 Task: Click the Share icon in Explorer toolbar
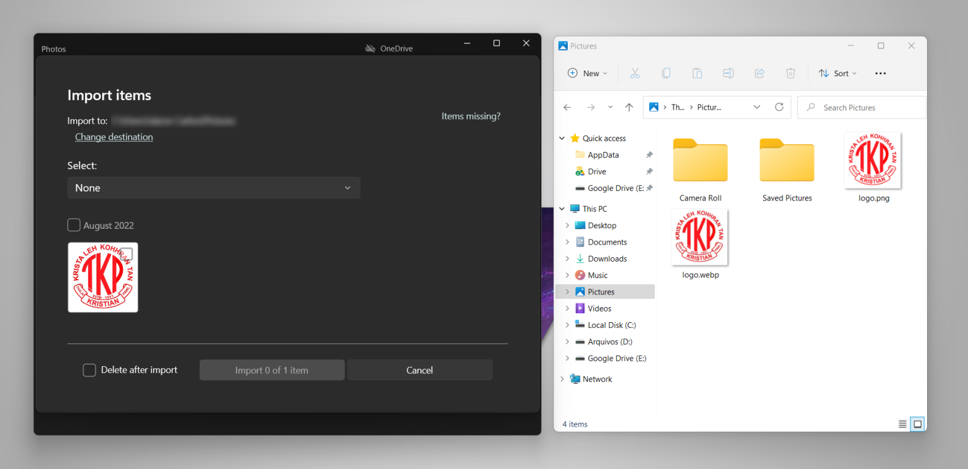pyautogui.click(x=759, y=73)
